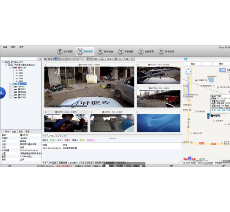Open the 轨迹回放 track playback module

pyautogui.click(x=105, y=51)
